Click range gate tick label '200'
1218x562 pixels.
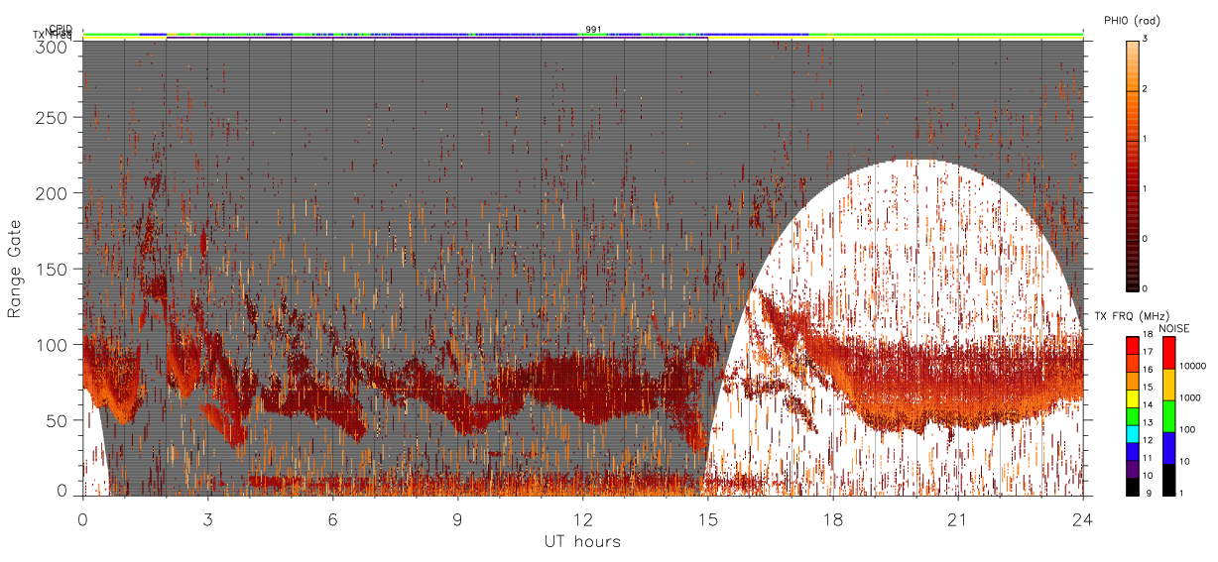[x=52, y=193]
